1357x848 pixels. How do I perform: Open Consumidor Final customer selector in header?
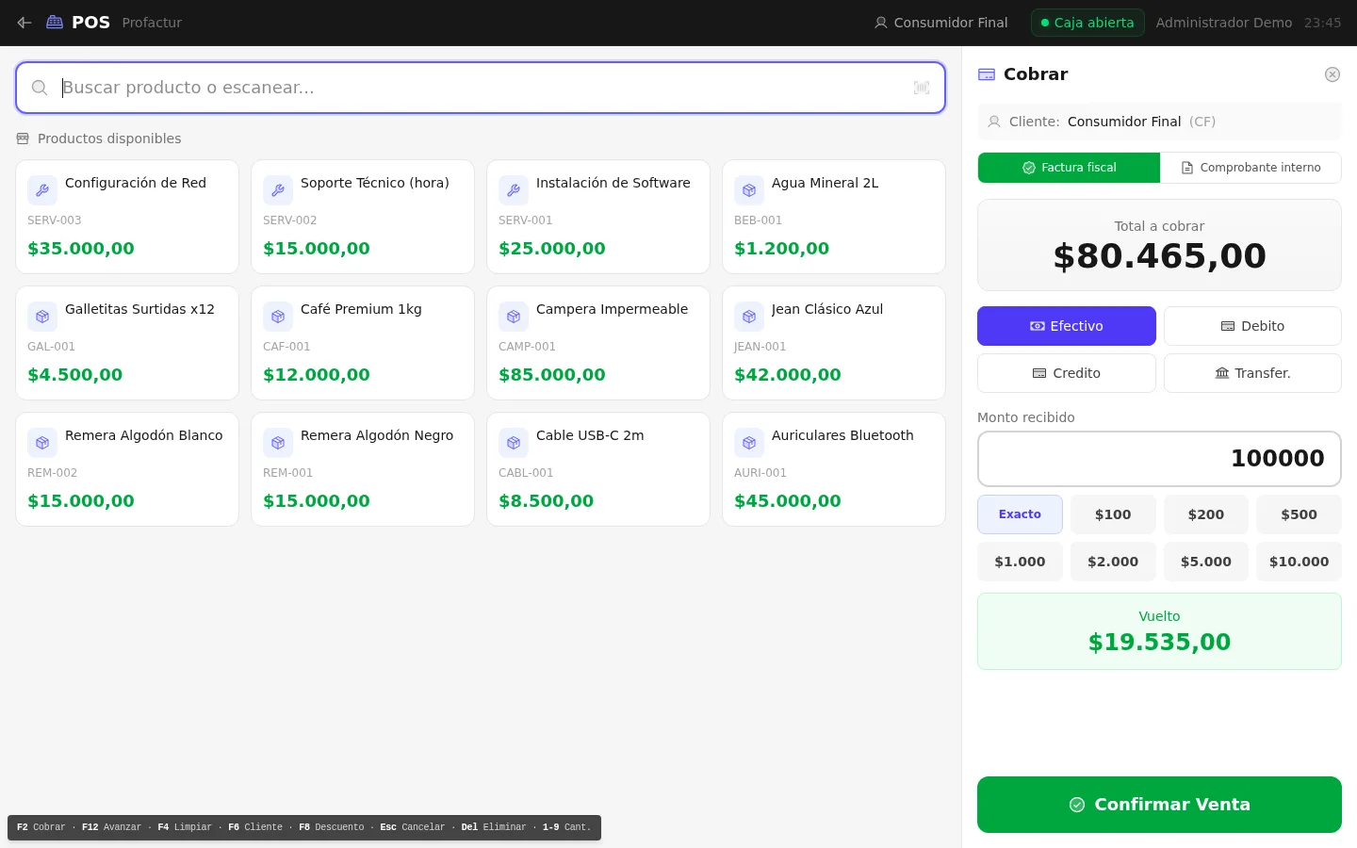click(x=941, y=23)
